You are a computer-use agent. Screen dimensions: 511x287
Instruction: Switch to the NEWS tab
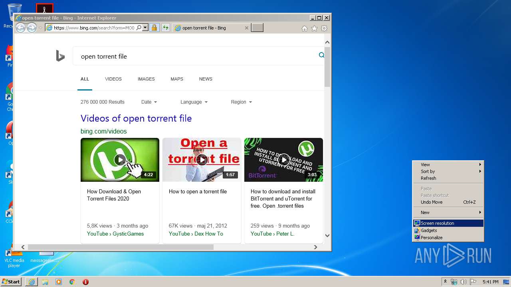pos(206,79)
